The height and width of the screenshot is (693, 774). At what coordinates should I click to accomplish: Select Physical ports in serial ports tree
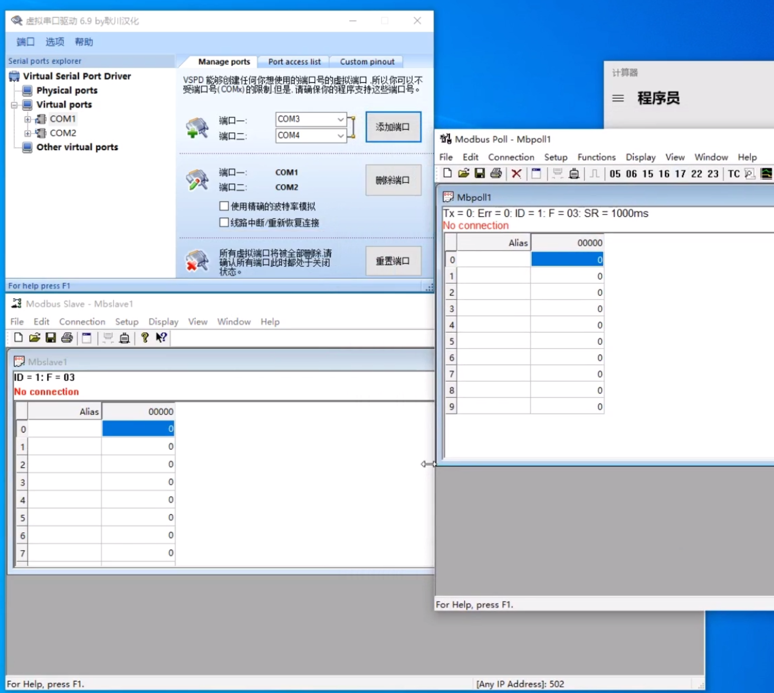coord(67,91)
